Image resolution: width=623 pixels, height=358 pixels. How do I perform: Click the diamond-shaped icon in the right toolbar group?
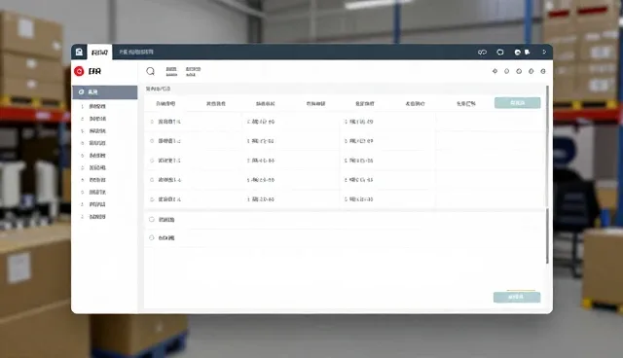click(495, 71)
